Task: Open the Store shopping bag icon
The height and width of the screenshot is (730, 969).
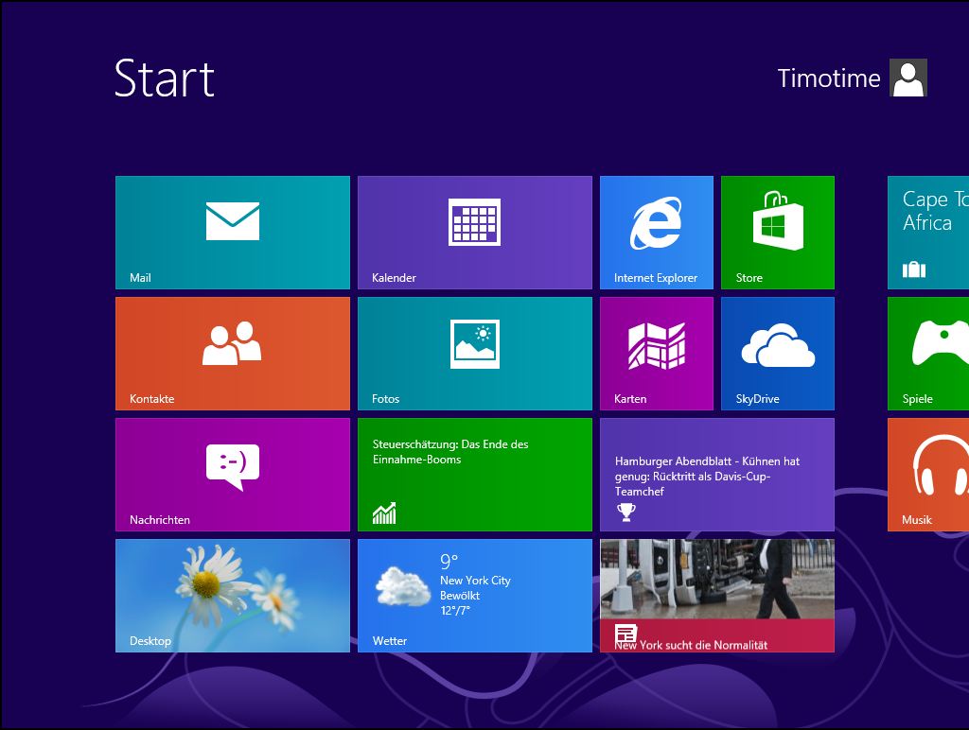Action: [778, 220]
